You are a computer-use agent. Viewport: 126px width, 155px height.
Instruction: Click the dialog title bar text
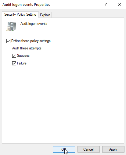tap(26, 5)
